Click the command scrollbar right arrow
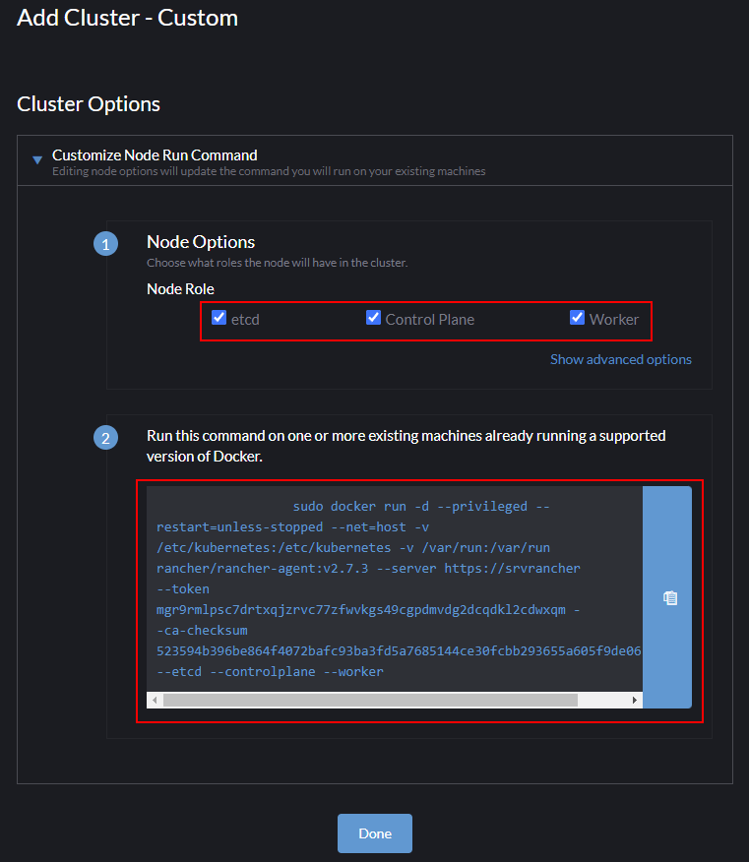 pyautogui.click(x=635, y=700)
